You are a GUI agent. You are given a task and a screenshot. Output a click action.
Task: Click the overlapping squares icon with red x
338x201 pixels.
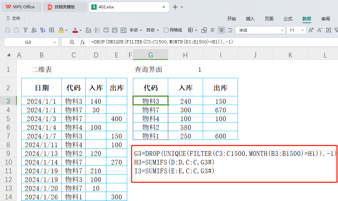point(204,30)
